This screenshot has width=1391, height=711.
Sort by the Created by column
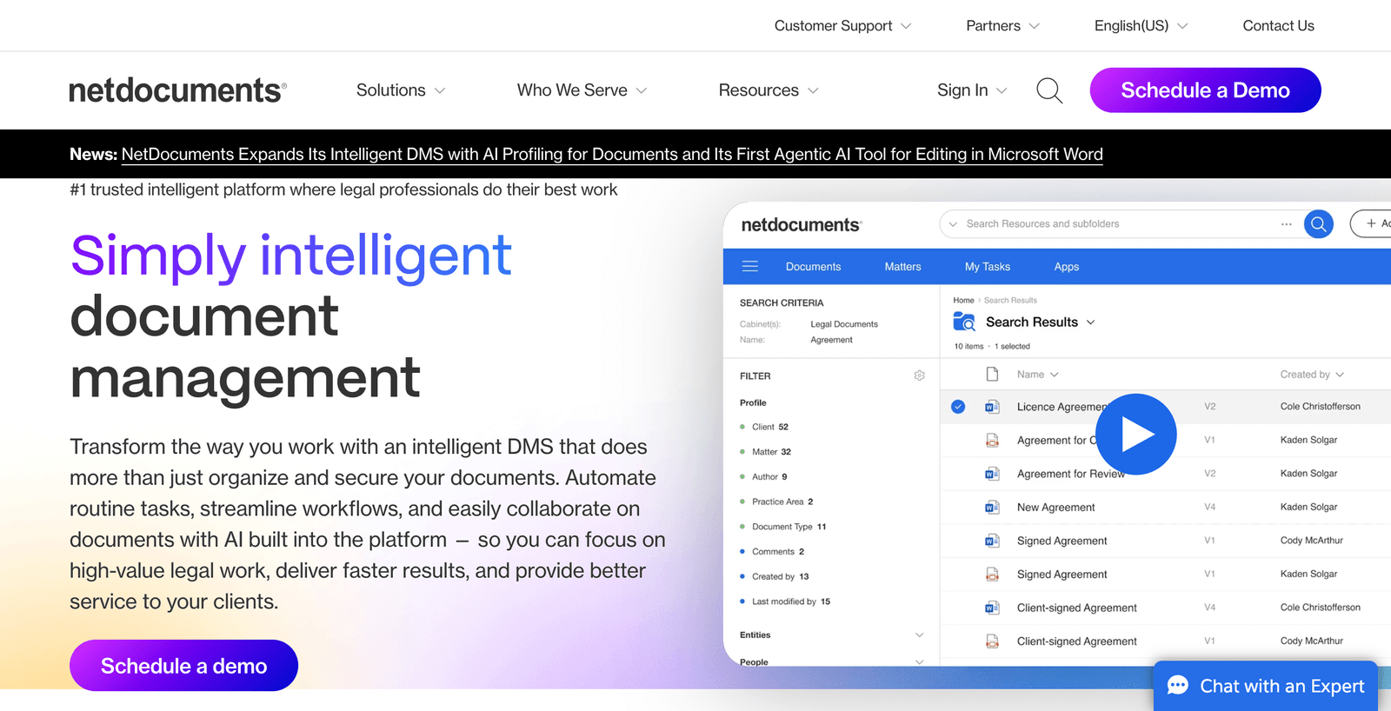1312,375
